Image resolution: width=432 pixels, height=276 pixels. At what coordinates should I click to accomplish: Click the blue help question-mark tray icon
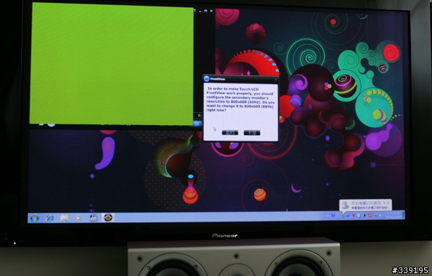[333, 215]
